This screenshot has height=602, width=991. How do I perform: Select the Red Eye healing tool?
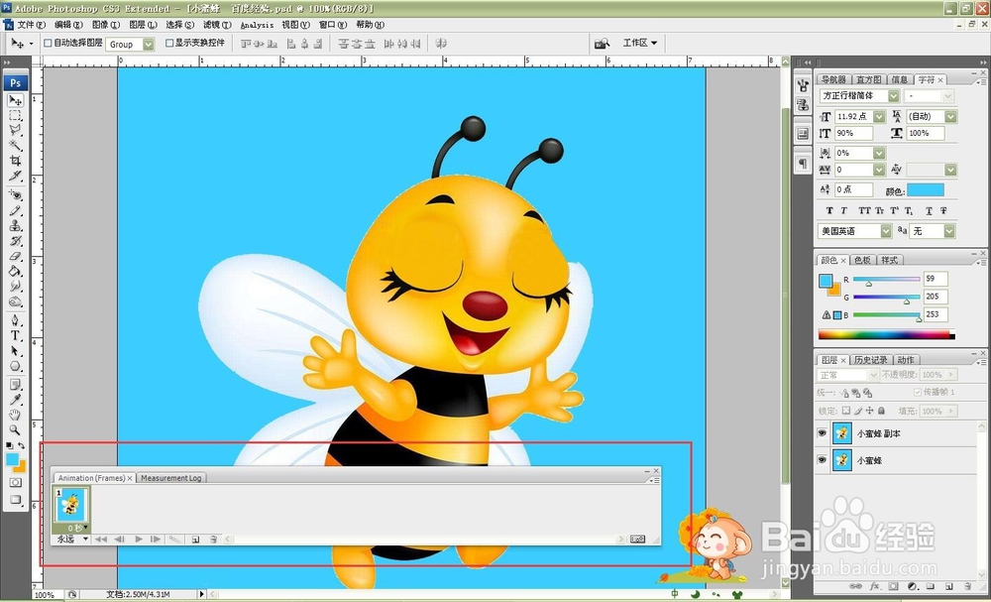click(x=15, y=195)
